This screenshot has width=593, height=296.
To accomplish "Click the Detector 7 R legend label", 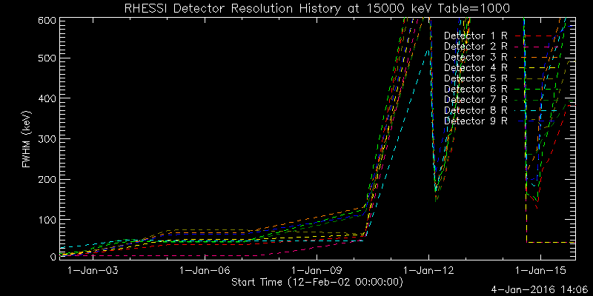I will pos(475,99).
